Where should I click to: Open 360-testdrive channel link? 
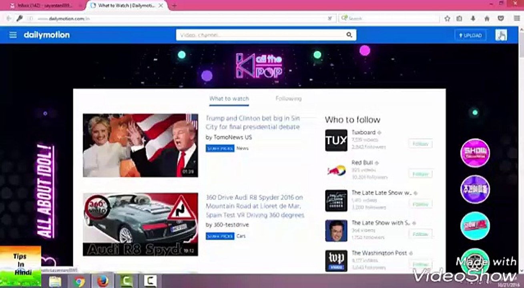click(x=231, y=225)
